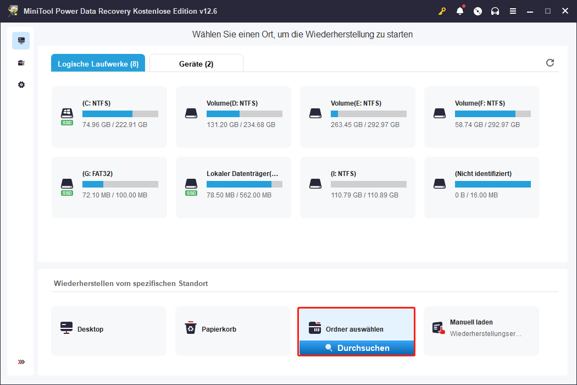Select the computer recovery sidebar icon
577x385 pixels.
click(21, 41)
